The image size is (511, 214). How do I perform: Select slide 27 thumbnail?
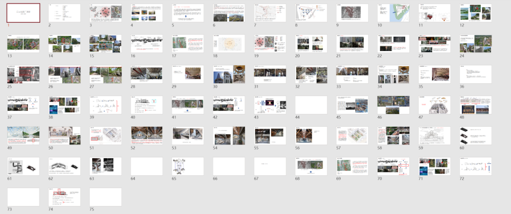pyautogui.click(x=106, y=74)
